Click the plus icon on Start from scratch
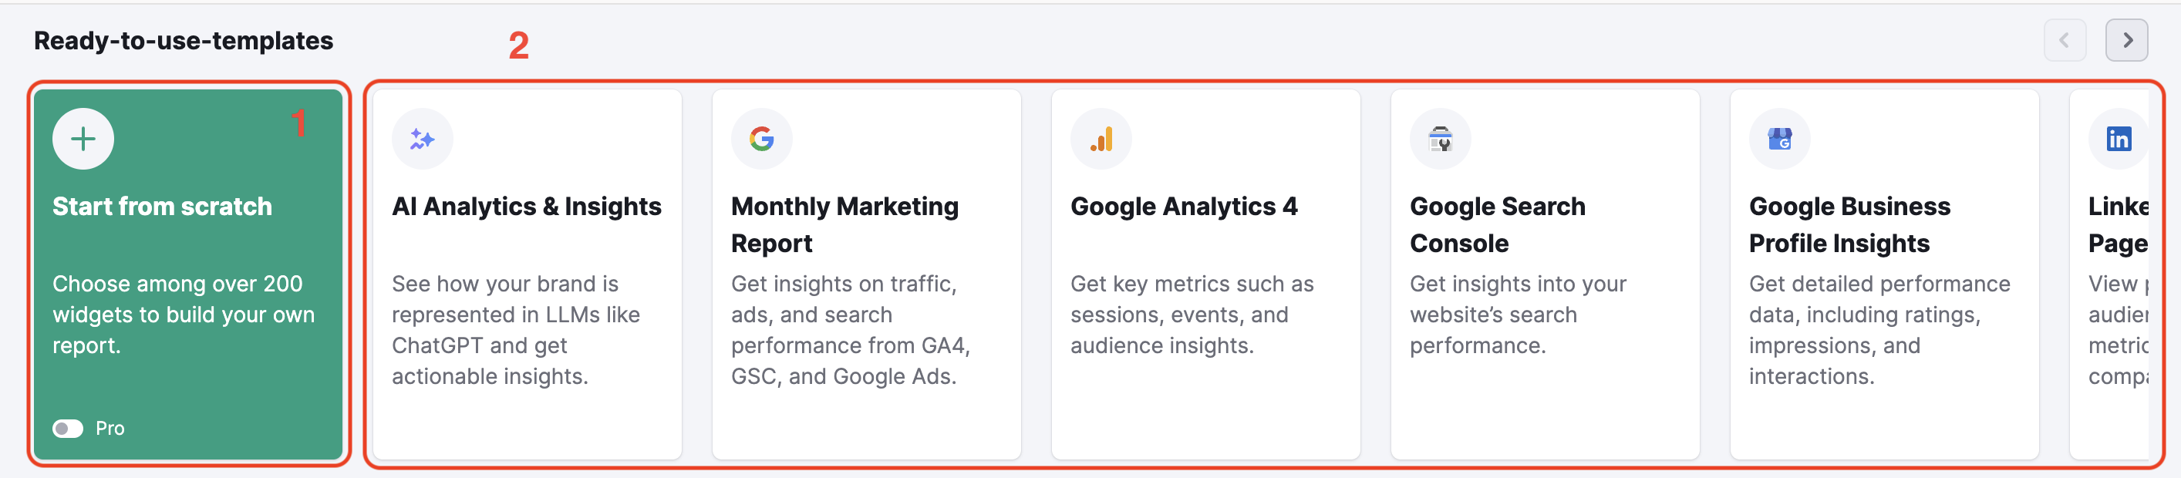The image size is (2181, 478). click(83, 138)
